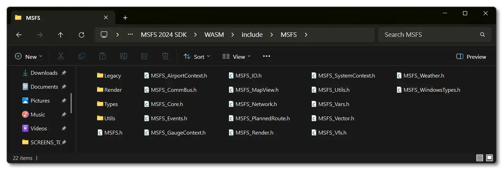Click the Rename icon in toolbar
Image resolution: width=503 pixels, height=170 pixels.
123,56
